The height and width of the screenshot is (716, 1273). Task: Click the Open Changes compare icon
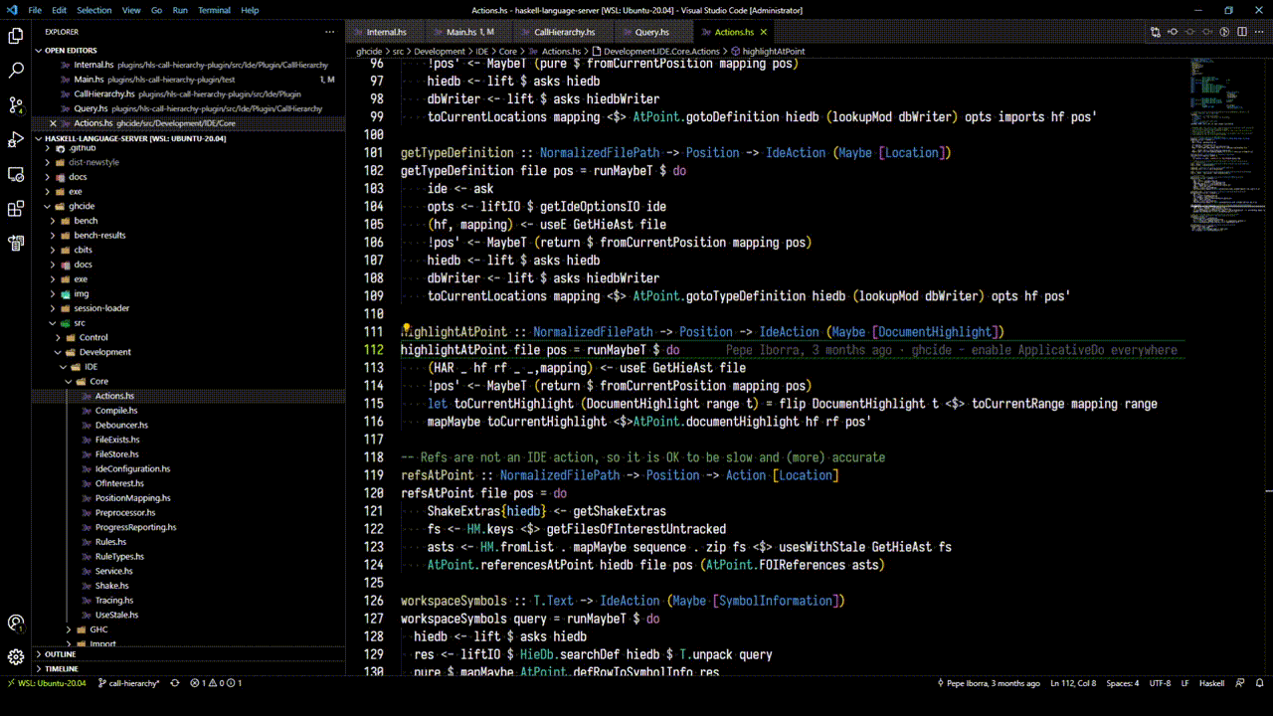point(1155,32)
